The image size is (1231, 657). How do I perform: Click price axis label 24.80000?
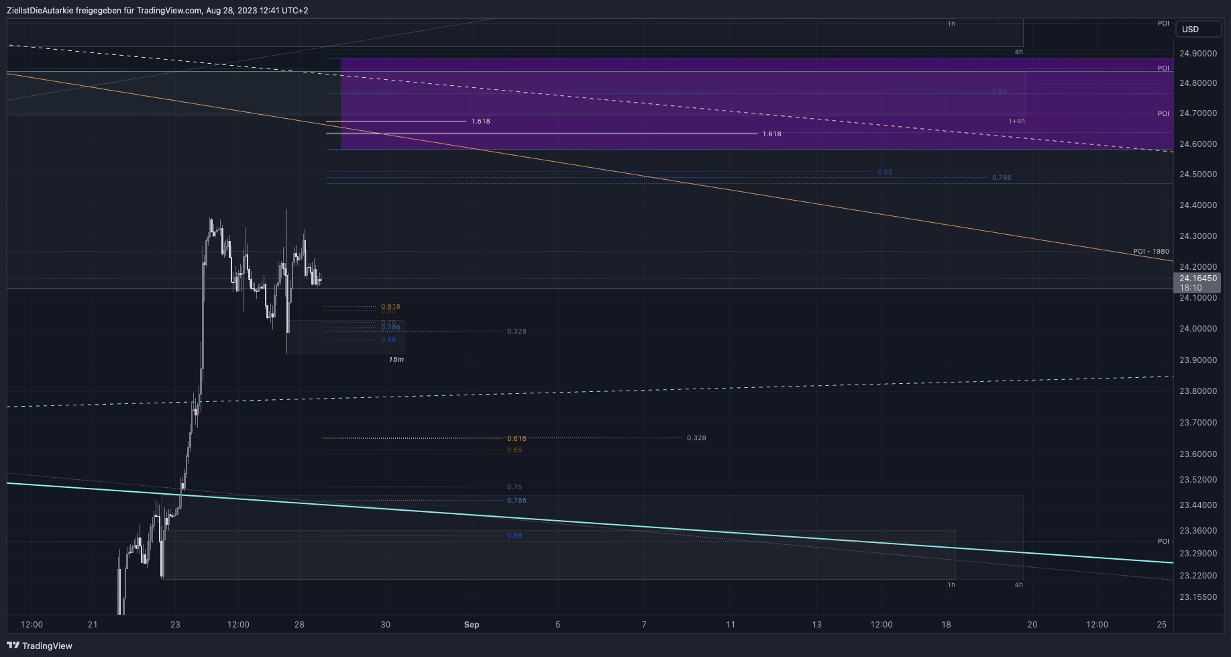(1197, 83)
